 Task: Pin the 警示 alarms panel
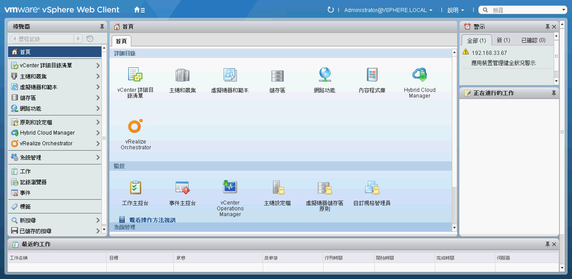click(x=547, y=27)
